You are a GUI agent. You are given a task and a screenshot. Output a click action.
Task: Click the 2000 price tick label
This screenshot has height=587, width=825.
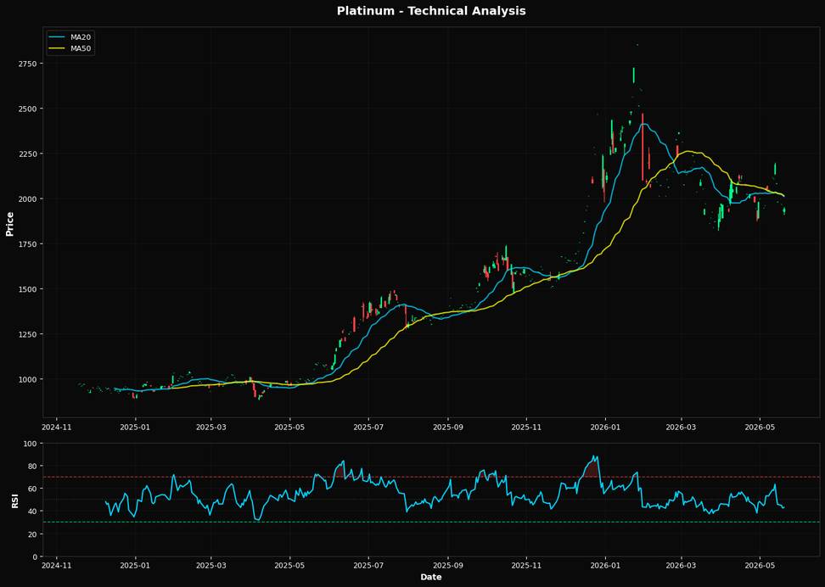click(x=27, y=198)
